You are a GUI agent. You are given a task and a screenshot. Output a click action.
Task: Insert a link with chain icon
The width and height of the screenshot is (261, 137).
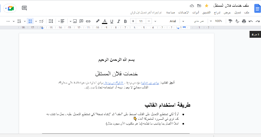(88, 21)
